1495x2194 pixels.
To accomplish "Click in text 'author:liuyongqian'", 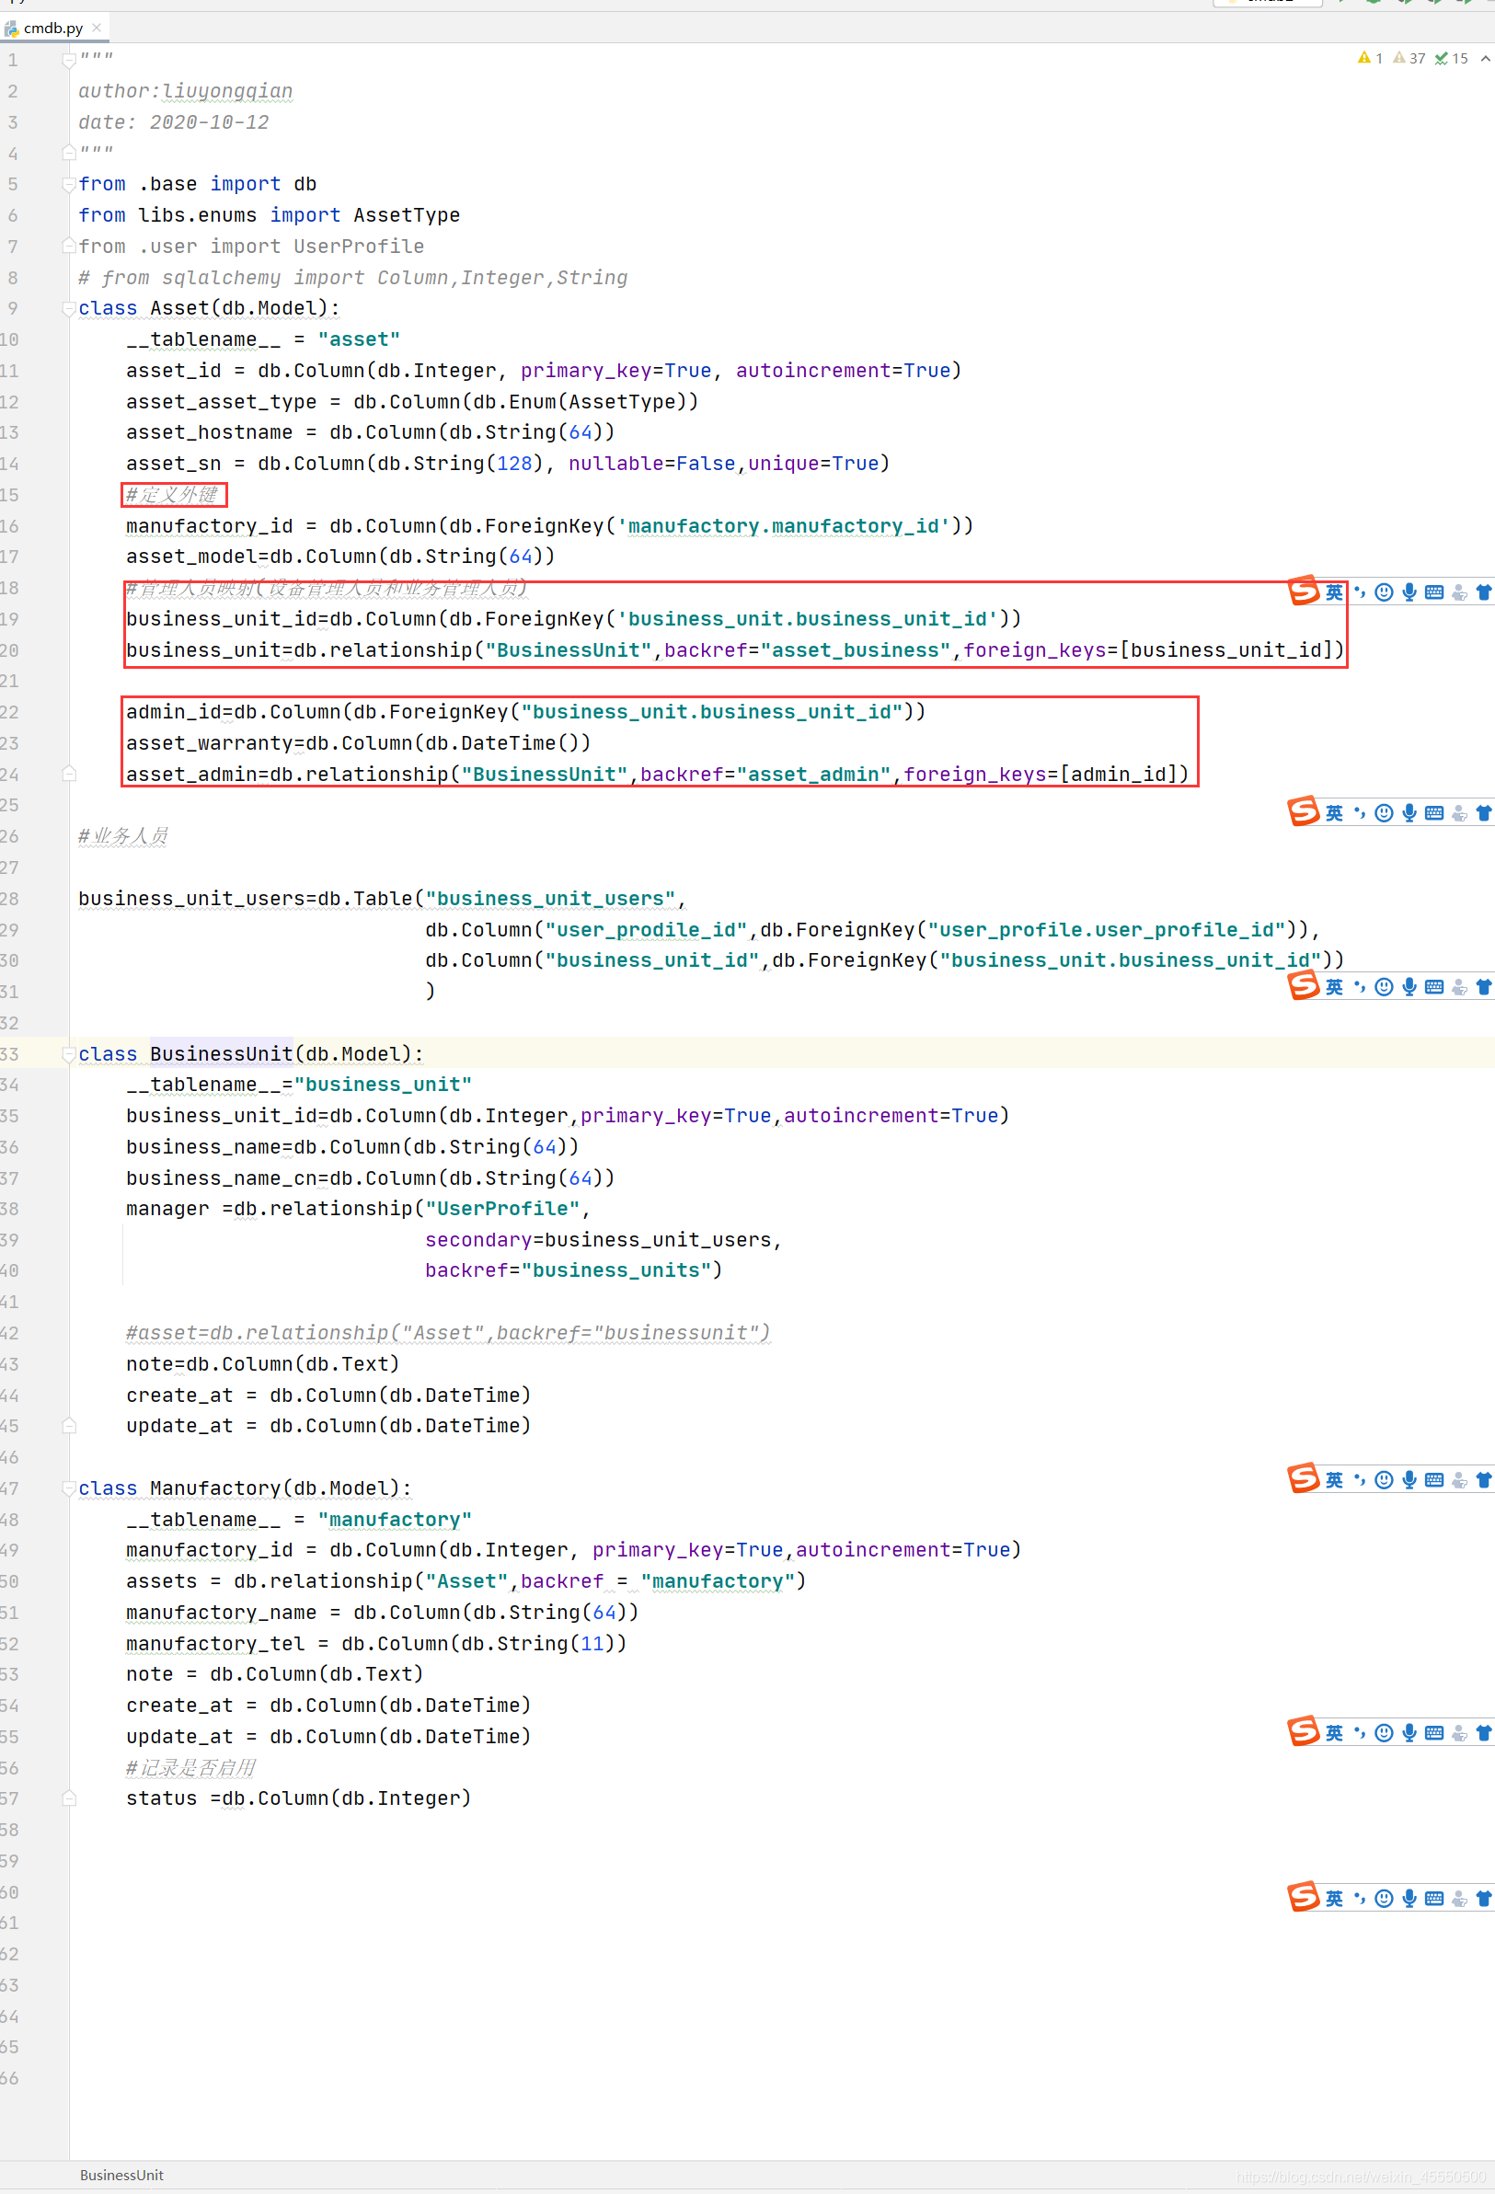I will click(185, 91).
